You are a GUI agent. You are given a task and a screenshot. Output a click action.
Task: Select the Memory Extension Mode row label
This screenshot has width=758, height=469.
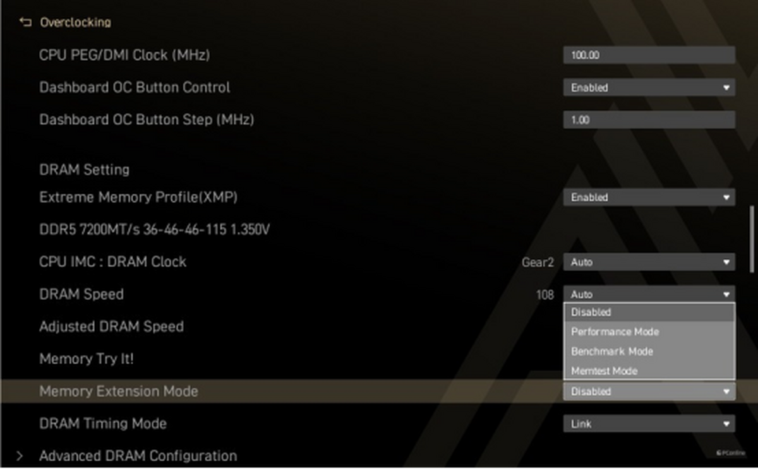[119, 391]
